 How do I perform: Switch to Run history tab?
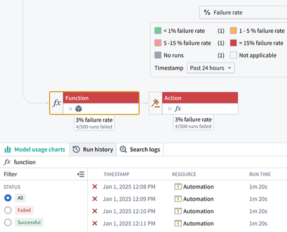click(x=93, y=150)
